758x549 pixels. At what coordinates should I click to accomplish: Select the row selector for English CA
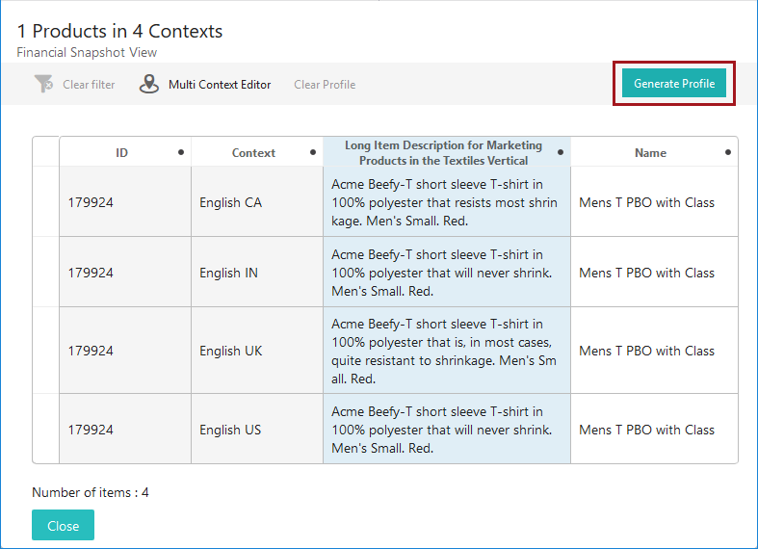(46, 202)
